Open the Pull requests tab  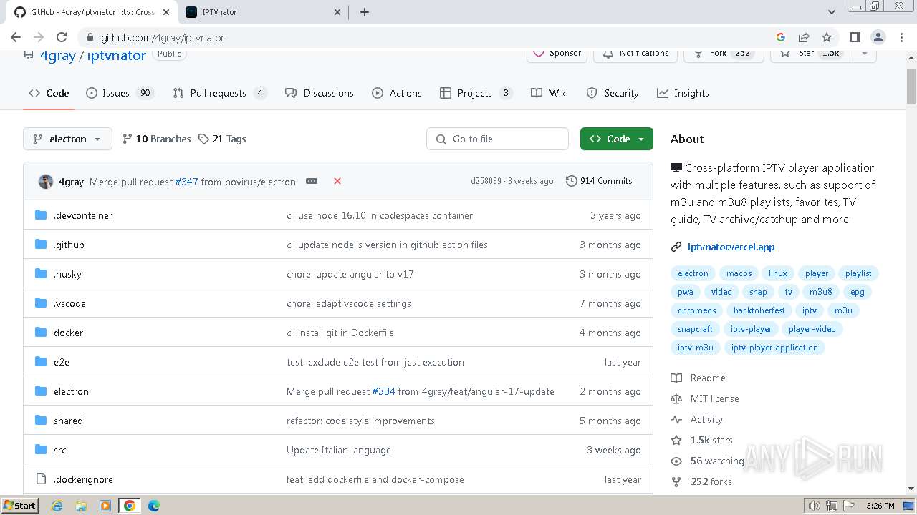click(x=220, y=93)
